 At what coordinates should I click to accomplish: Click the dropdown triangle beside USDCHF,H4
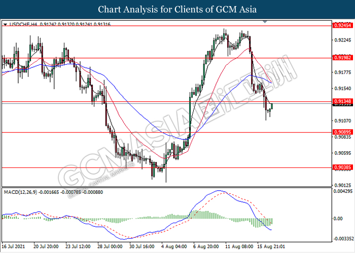[x=5, y=24]
